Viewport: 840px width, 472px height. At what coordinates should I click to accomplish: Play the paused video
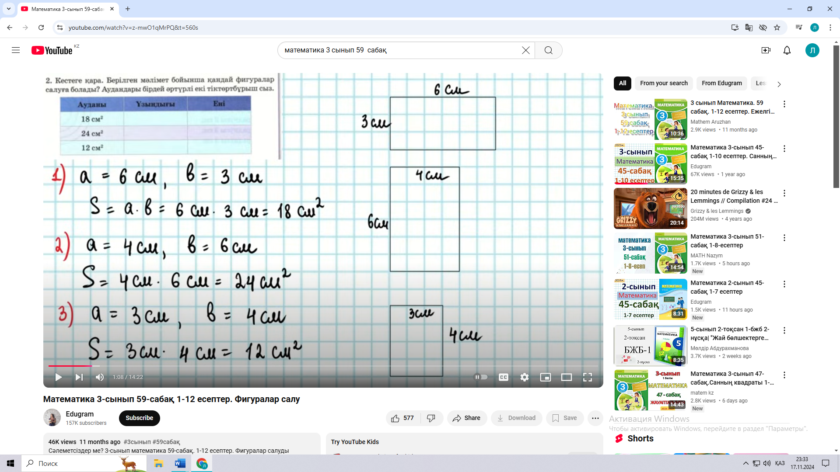[x=58, y=377]
